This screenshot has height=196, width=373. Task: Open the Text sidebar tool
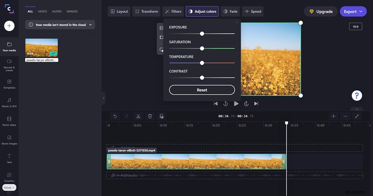(9, 159)
